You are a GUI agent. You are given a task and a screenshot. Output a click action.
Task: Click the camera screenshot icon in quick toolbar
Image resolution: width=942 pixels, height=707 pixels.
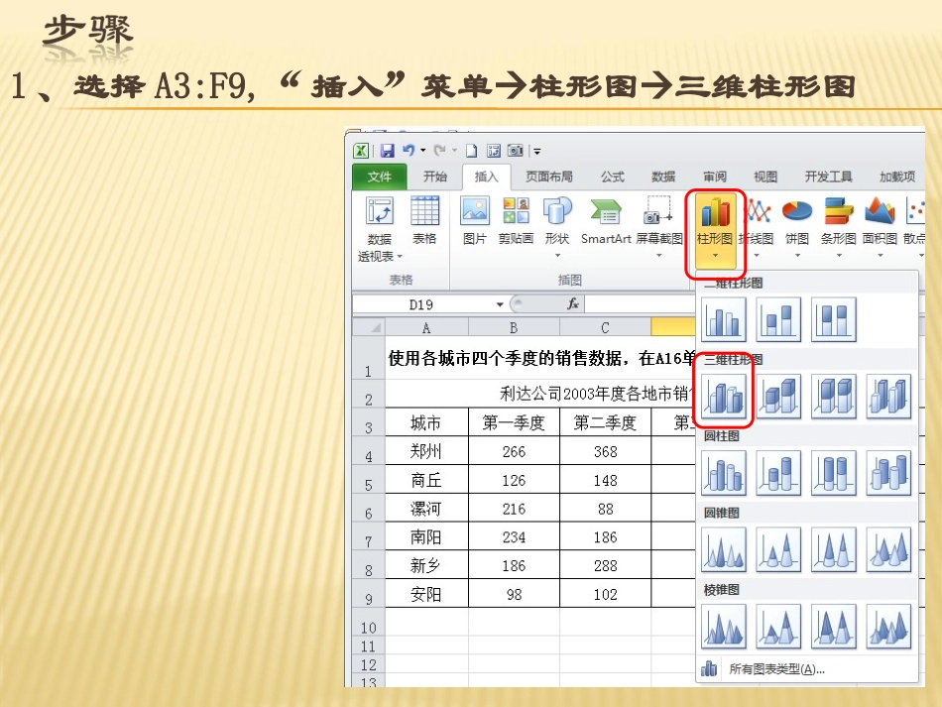coord(516,150)
